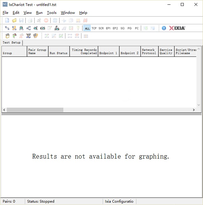203x205 pixels.
Task: Click the IXIA logo in toolbar
Action: [x=177, y=28]
